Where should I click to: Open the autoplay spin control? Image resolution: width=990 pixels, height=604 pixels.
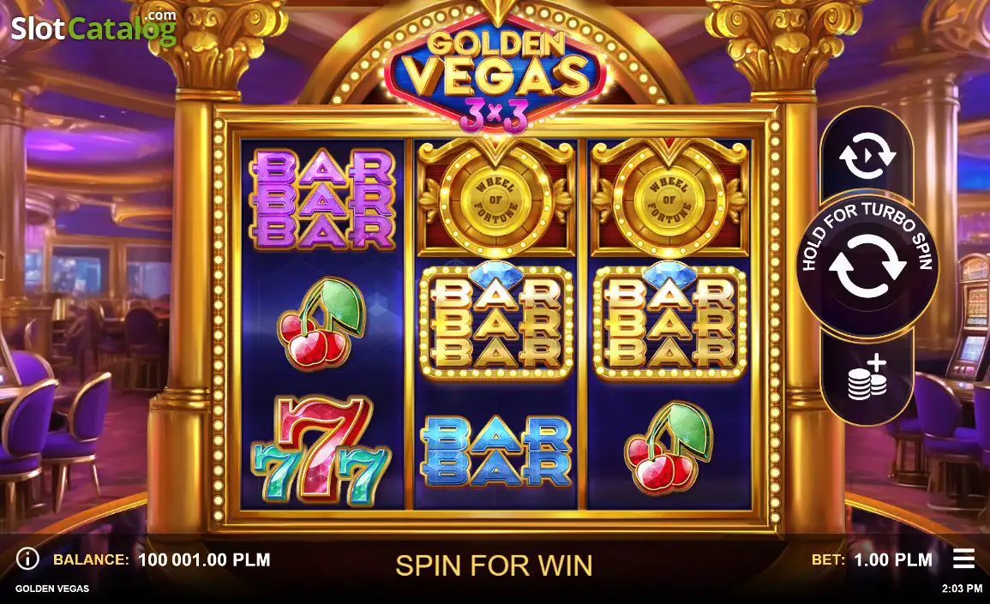tap(867, 155)
